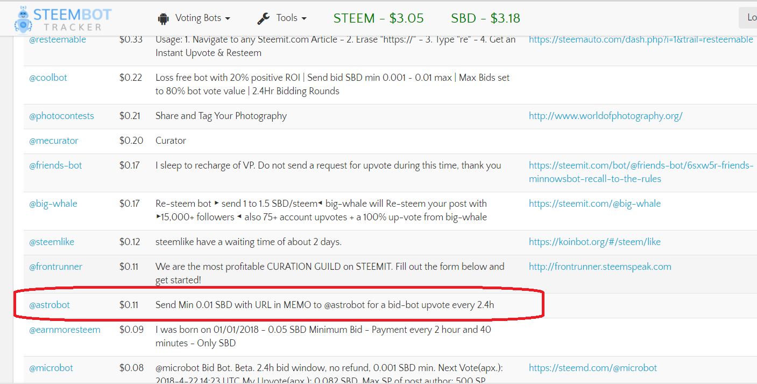Click the $0.21 value for @photocontests
Screen dimensions: 757x384
[x=130, y=116]
